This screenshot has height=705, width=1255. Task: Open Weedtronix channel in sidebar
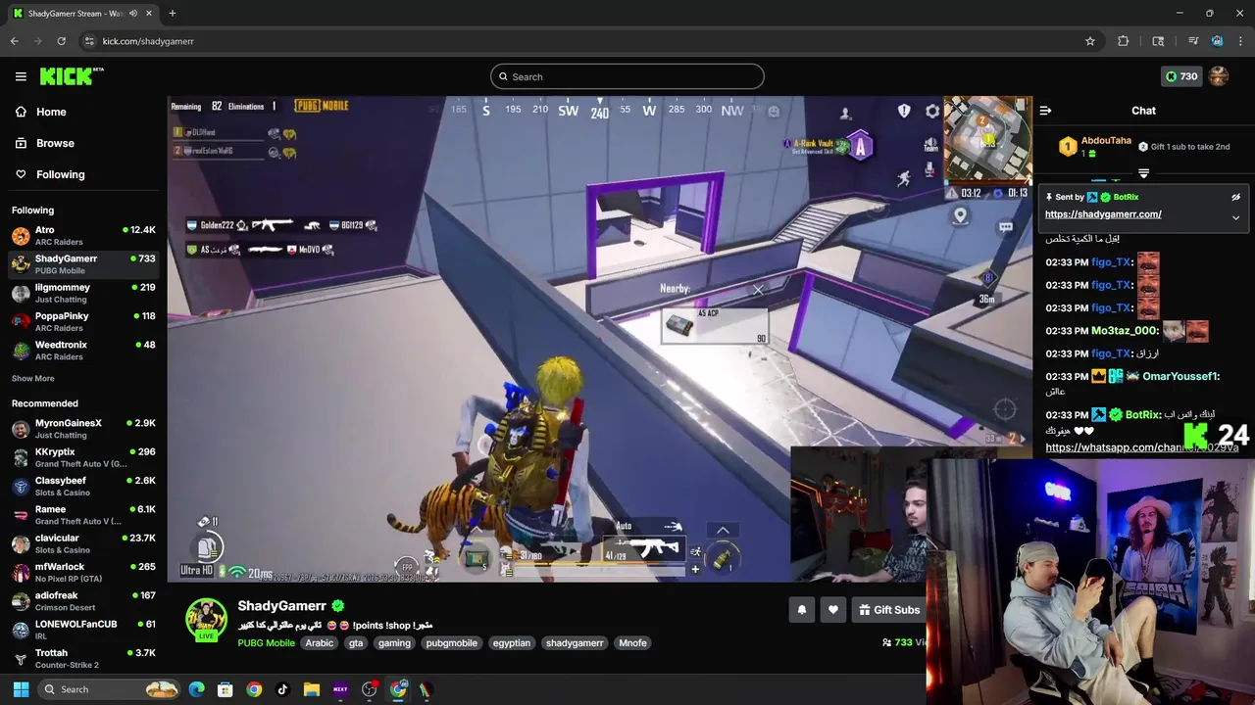83,351
